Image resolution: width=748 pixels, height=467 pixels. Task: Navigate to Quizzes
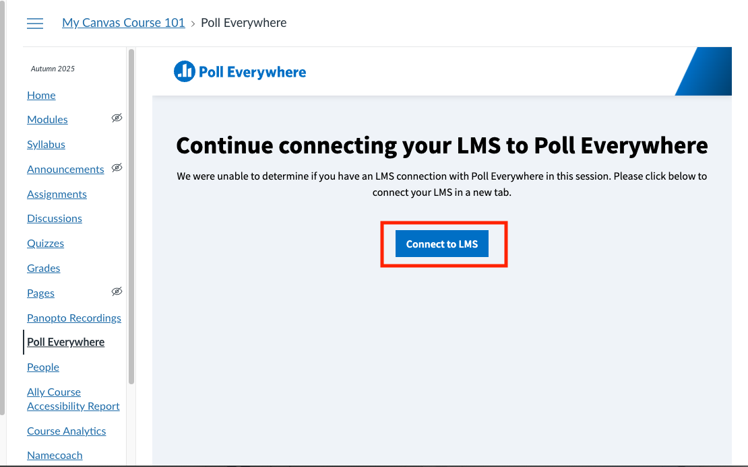(45, 243)
